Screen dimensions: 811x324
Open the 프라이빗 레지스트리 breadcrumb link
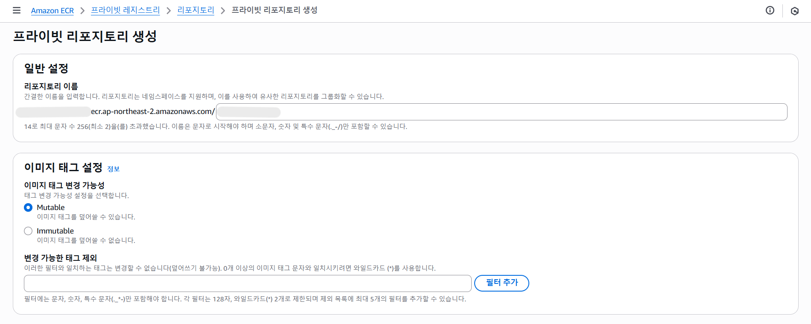[x=125, y=10]
